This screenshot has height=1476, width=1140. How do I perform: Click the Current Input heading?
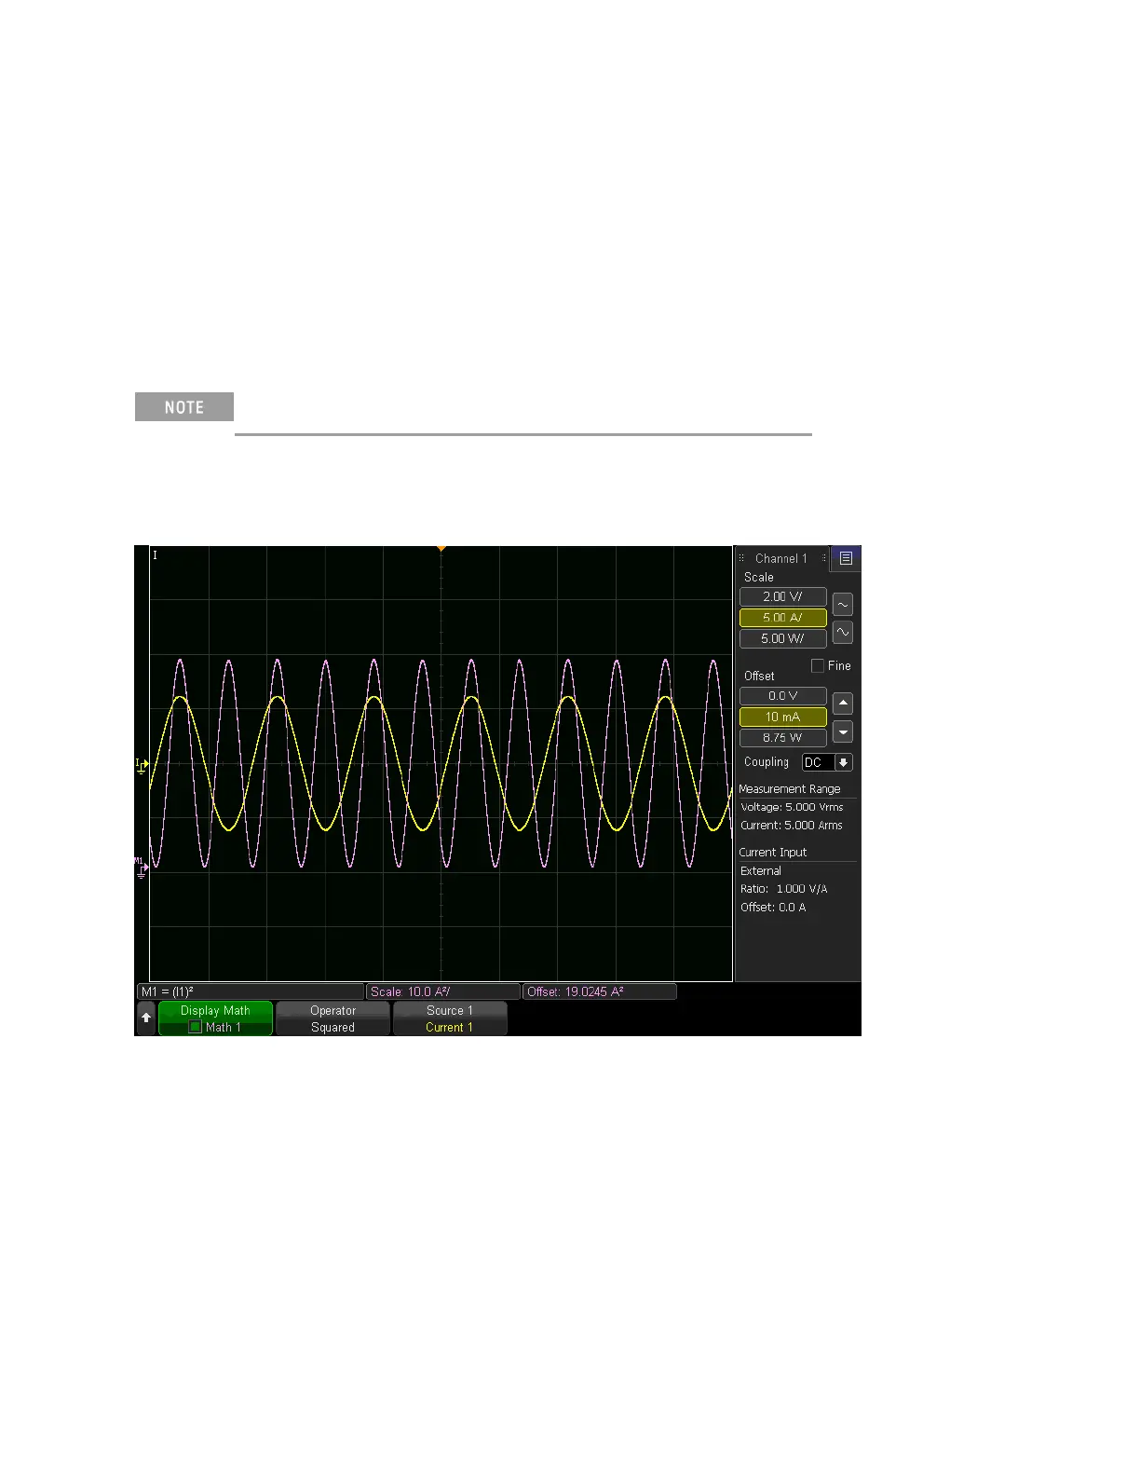(x=773, y=853)
